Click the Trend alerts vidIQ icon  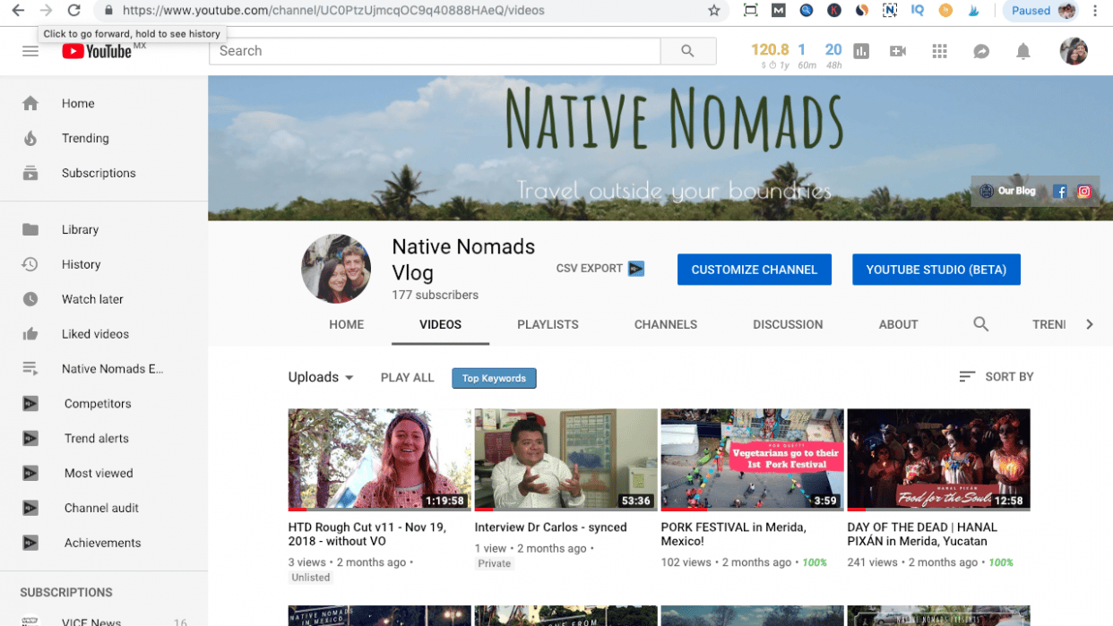coord(30,439)
